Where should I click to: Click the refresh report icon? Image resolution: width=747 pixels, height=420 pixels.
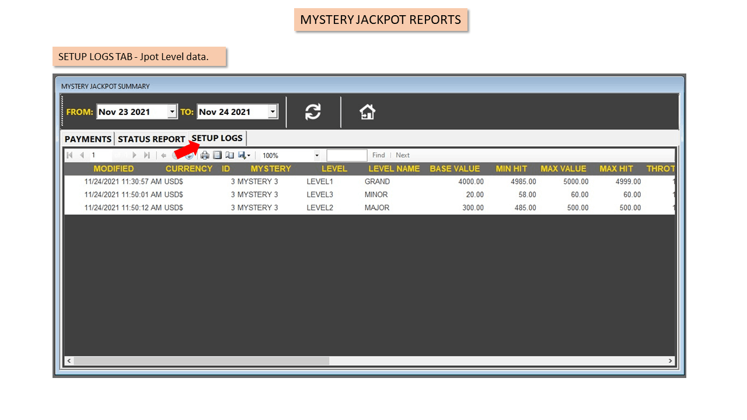pos(313,111)
